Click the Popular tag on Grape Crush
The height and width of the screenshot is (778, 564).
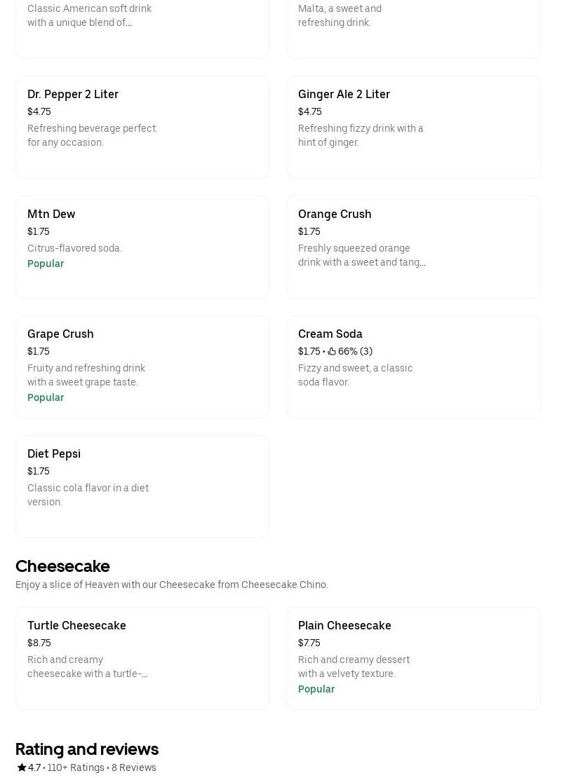46,397
